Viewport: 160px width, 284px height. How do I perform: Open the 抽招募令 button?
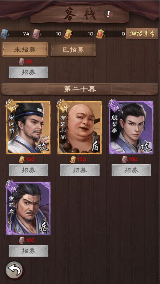(142, 34)
